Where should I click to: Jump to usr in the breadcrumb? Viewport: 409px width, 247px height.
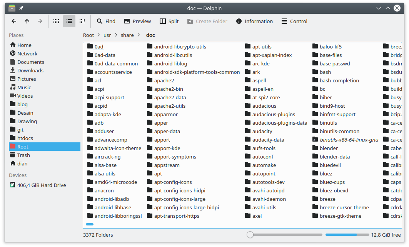tap(107, 35)
